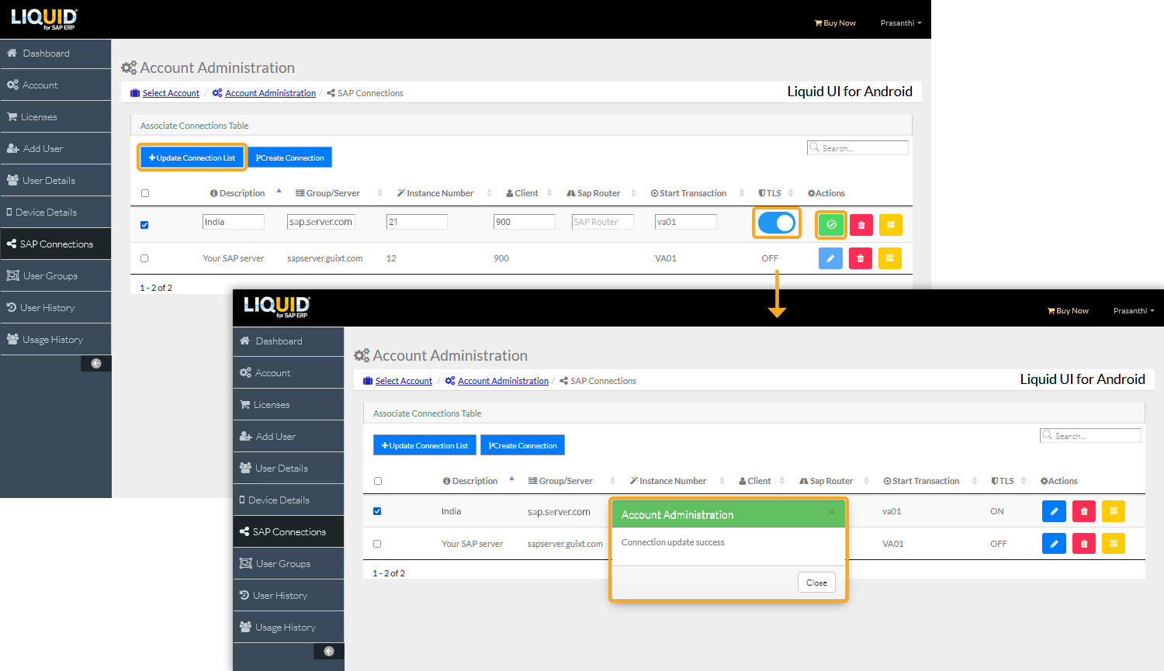Image resolution: width=1164 pixels, height=671 pixels.
Task: Close the notification popup with X icon
Action: (x=831, y=512)
